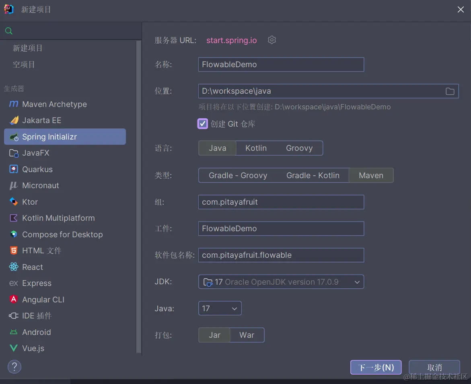Click the 工件 artifact field FlowableDemo

(281, 228)
